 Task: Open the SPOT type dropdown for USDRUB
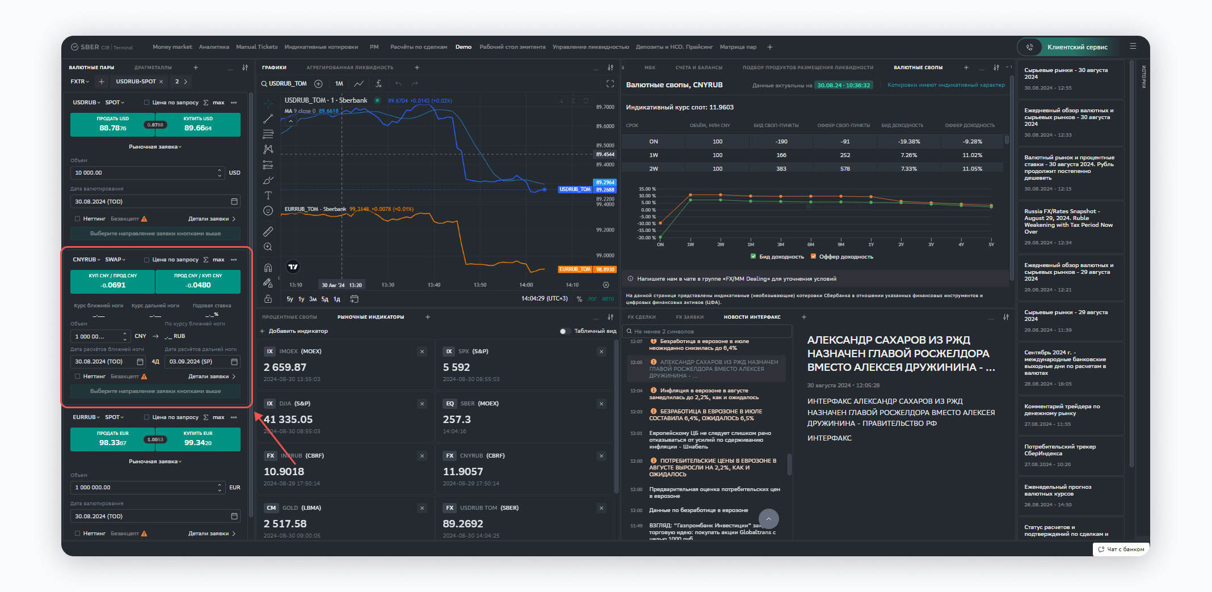click(x=115, y=103)
